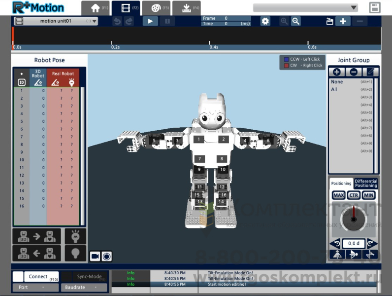Image resolution: width=392 pixels, height=296 pixels.
Task: Click the Port selector
Action: pos(35,287)
